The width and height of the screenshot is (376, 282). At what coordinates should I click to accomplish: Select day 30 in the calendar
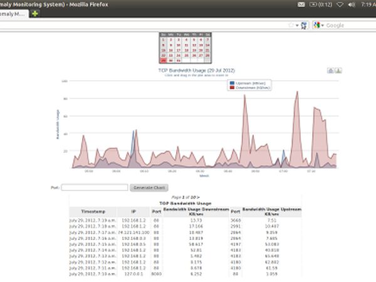click(170, 60)
